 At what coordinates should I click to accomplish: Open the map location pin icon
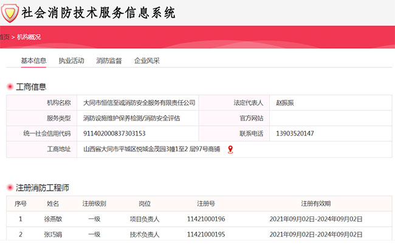(x=230, y=150)
